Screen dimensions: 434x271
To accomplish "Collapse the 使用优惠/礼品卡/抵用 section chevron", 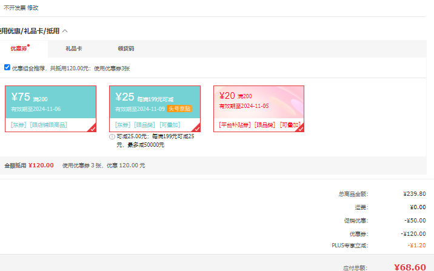I will (x=65, y=31).
